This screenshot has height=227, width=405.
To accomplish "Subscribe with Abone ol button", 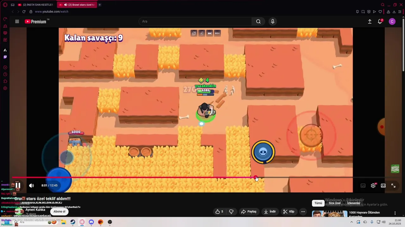I will (x=59, y=212).
